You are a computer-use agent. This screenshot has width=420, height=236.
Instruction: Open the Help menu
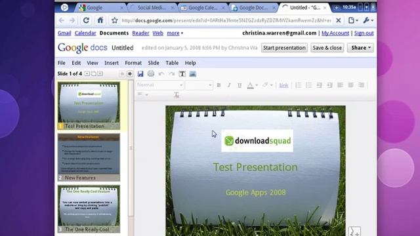point(190,63)
